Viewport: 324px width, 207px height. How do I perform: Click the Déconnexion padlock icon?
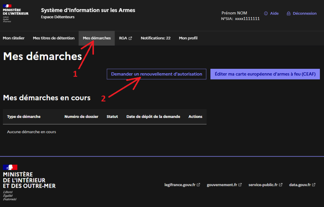(x=289, y=14)
